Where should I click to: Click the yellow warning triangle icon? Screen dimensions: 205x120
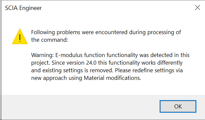pyautogui.click(x=20, y=36)
